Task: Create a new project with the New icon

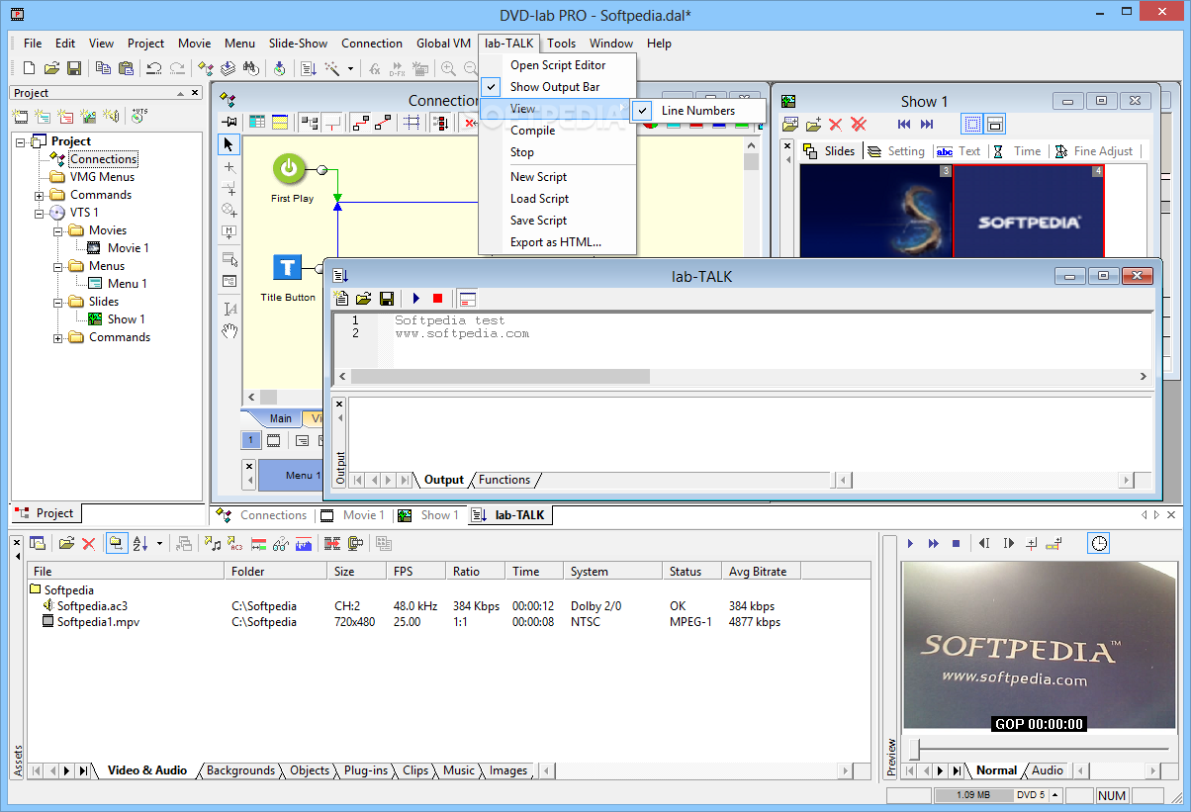Action: [x=29, y=68]
